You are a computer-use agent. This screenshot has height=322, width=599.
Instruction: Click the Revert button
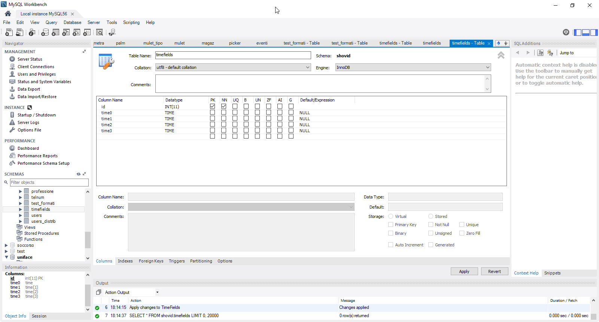495,271
